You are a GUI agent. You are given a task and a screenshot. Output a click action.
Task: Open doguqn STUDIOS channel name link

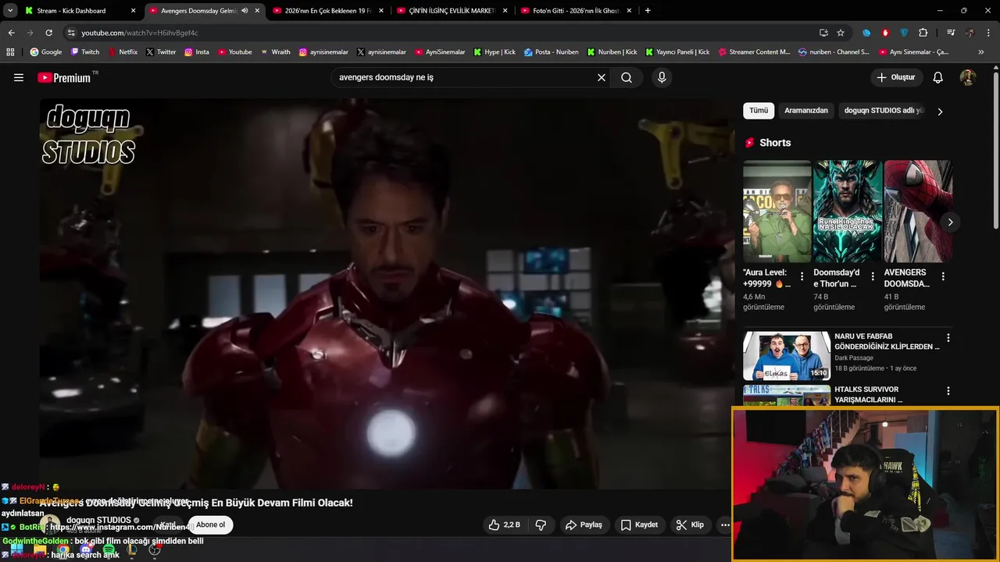[98, 520]
